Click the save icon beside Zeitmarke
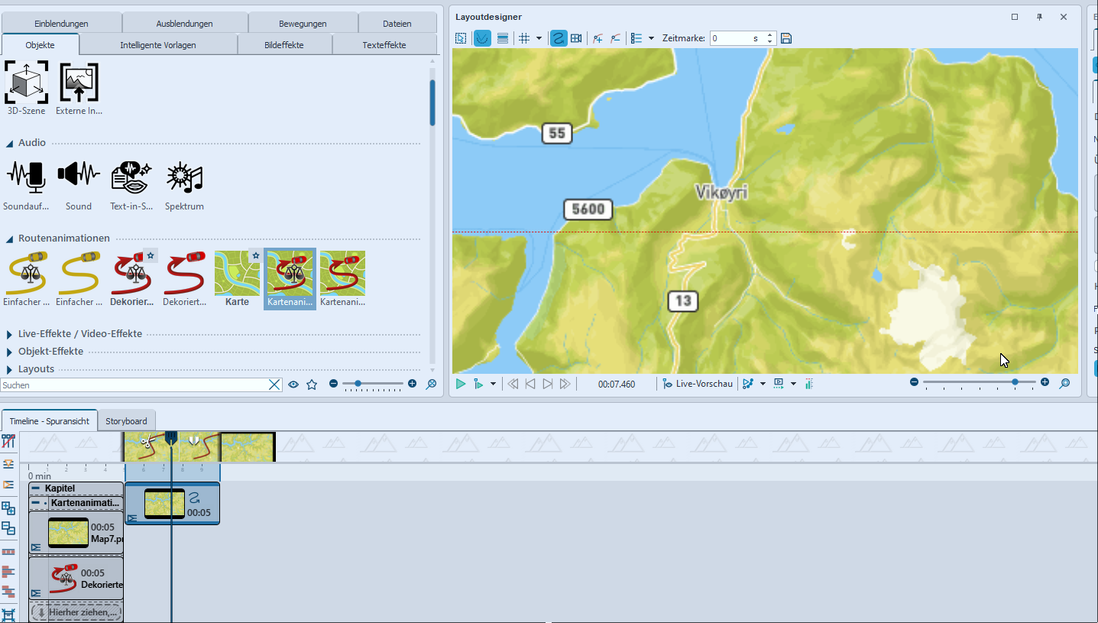The image size is (1098, 623). click(x=786, y=38)
